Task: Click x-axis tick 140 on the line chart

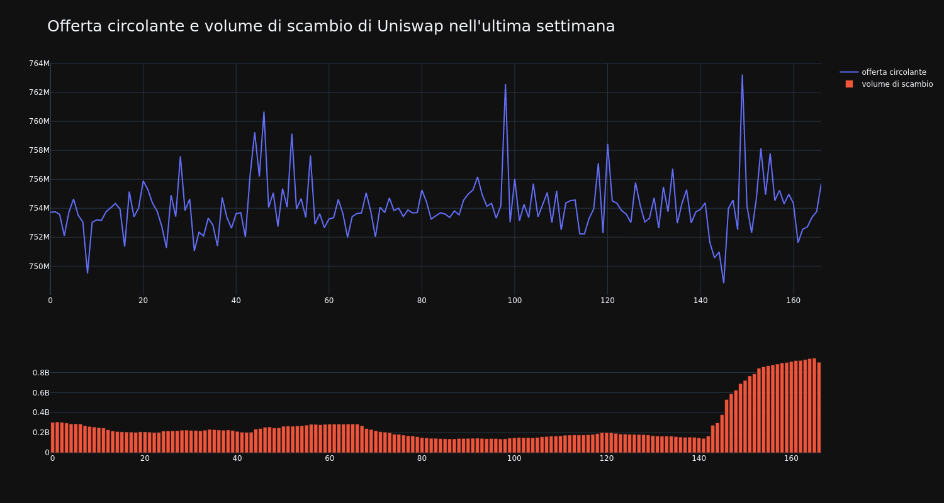Action: pos(700,301)
